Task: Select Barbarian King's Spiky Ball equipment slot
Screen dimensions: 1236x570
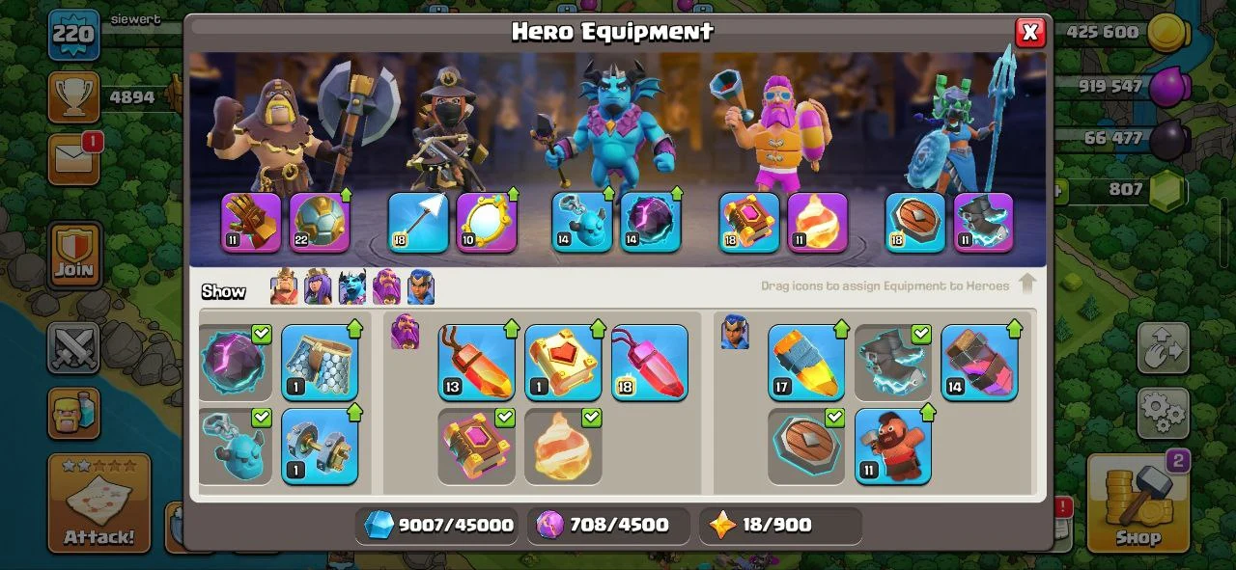Action: click(320, 222)
